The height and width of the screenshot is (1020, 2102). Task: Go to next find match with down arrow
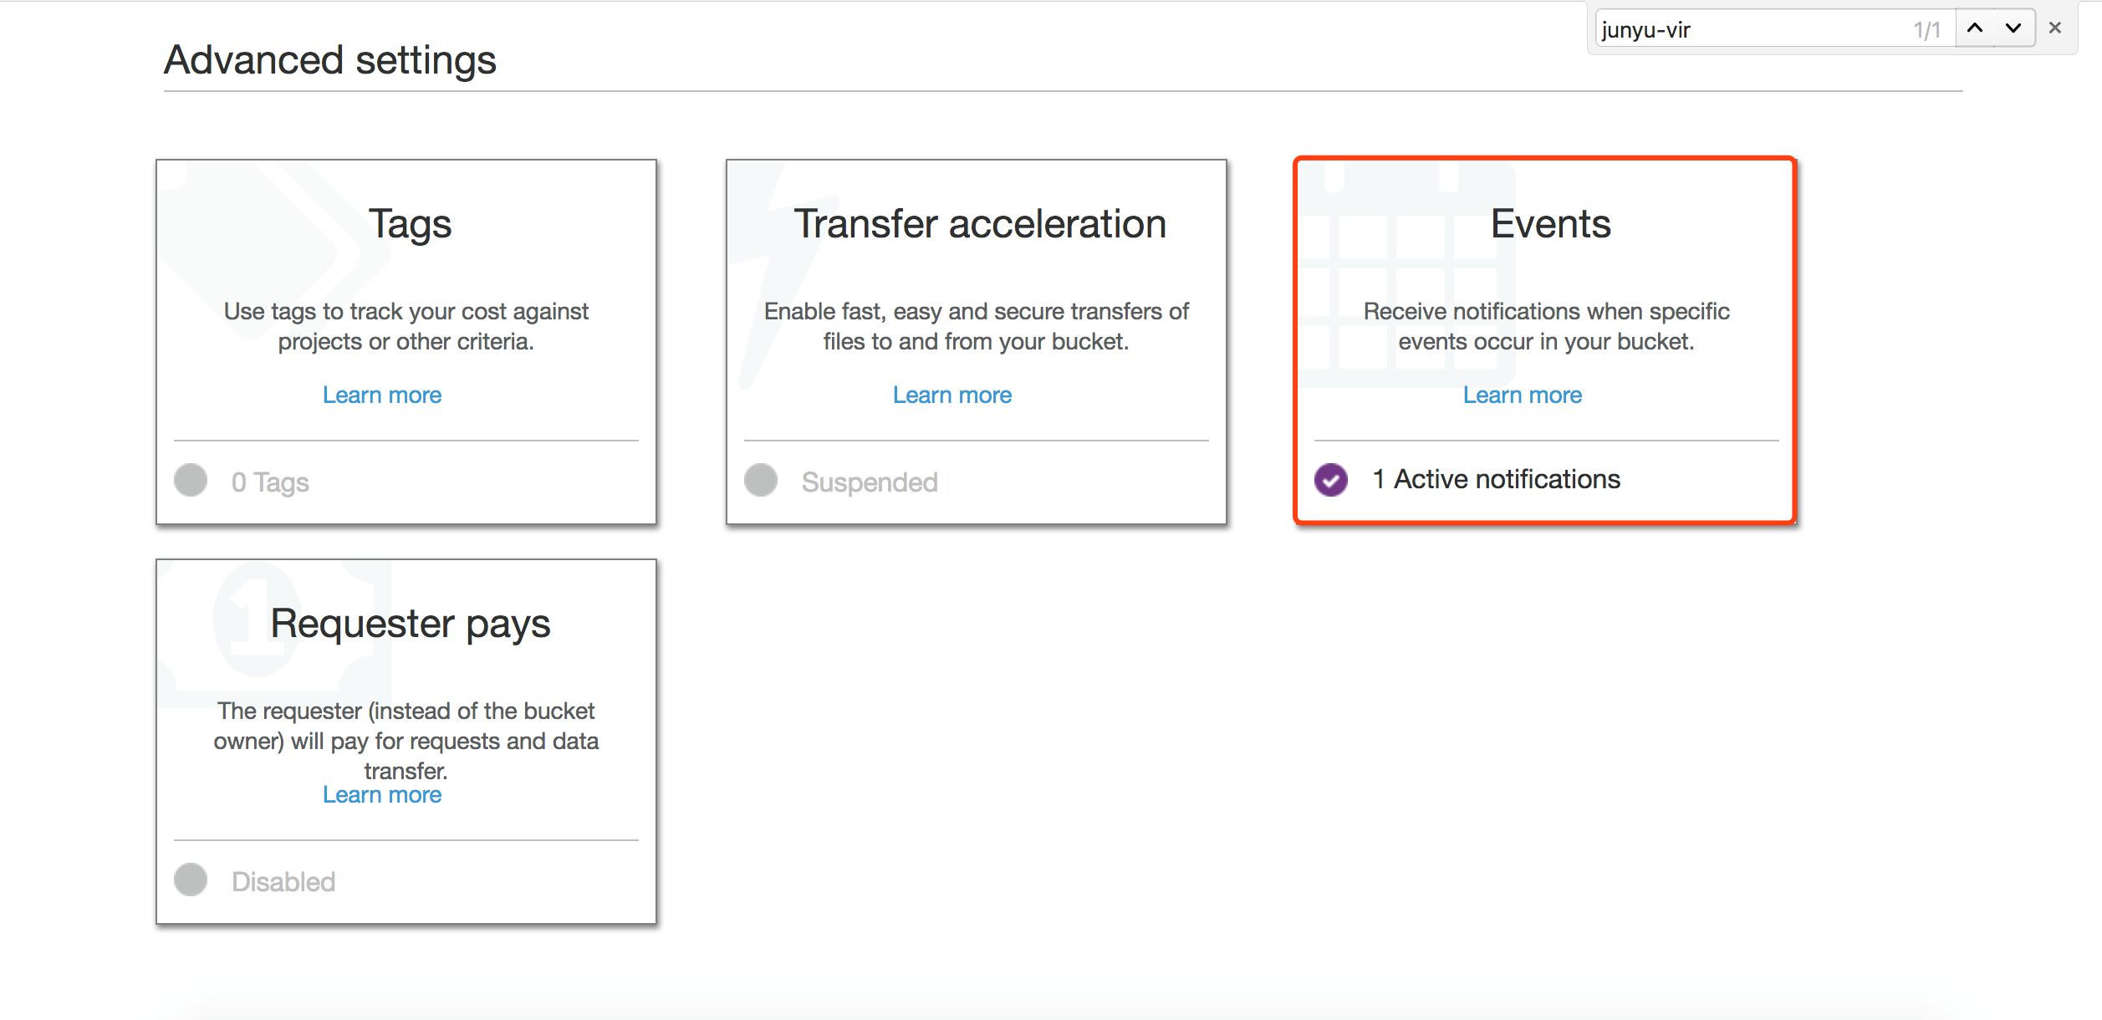coord(2014,28)
